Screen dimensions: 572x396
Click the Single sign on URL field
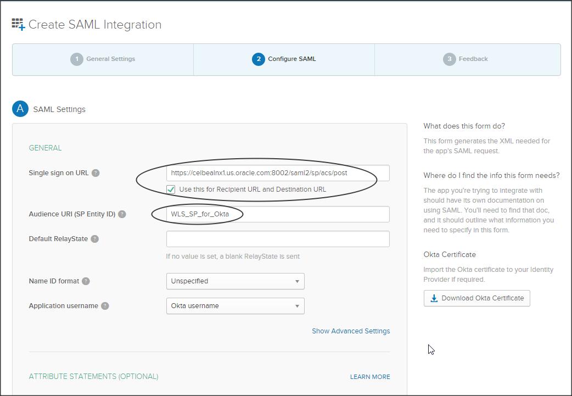[x=278, y=173]
